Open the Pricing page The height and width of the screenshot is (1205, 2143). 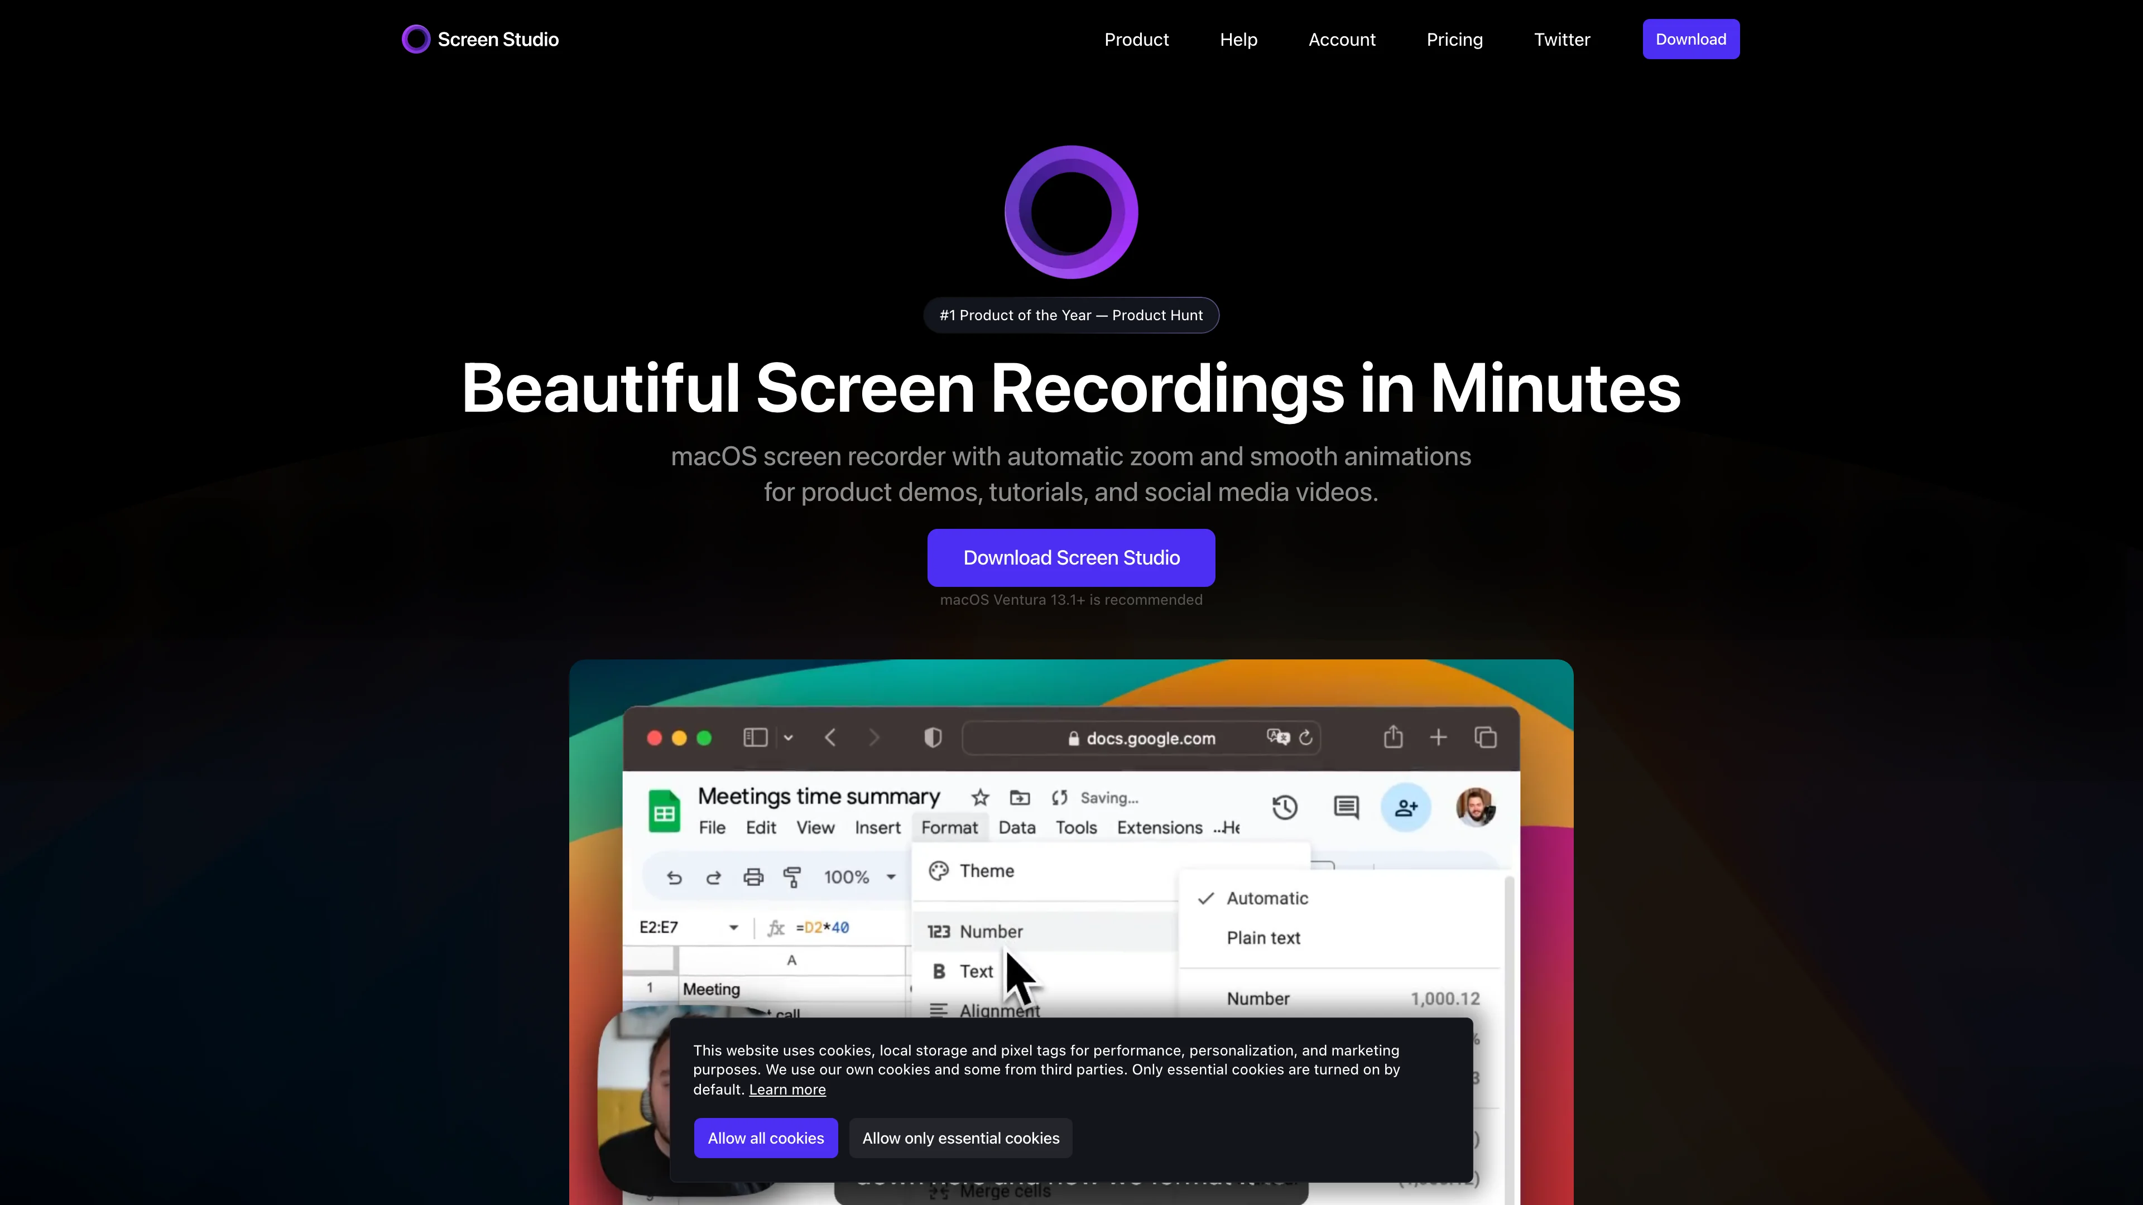click(1454, 39)
